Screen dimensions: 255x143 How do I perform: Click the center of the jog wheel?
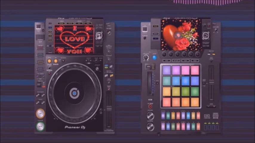pyautogui.click(x=74, y=94)
